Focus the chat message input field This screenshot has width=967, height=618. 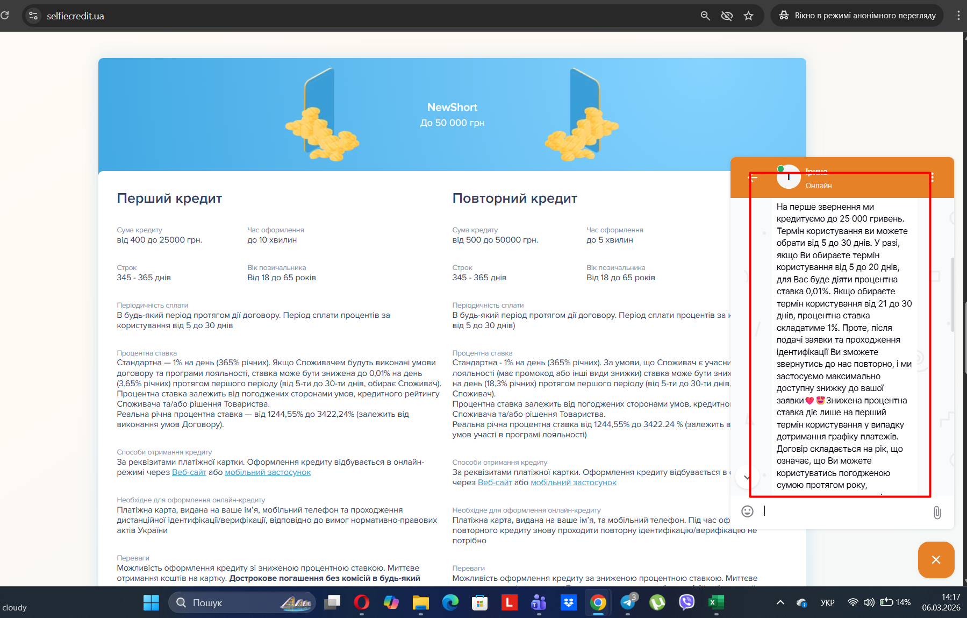844,511
